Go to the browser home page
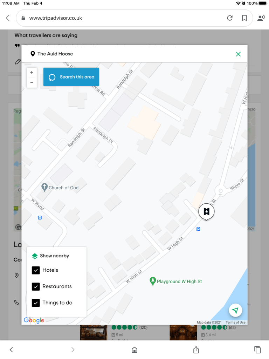269x359 pixels. click(x=134, y=350)
